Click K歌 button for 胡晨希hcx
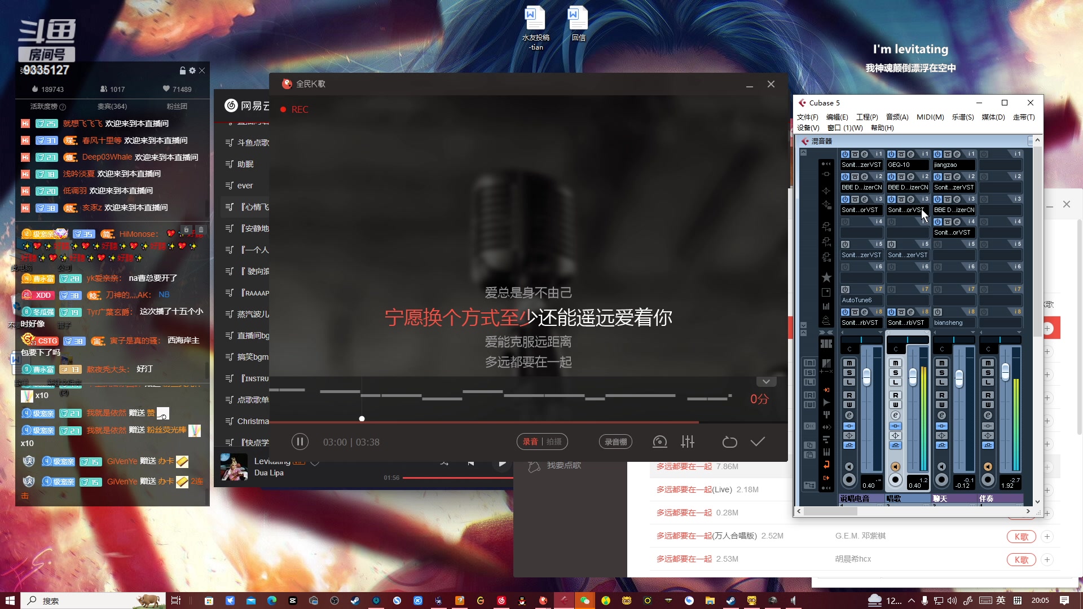 (1022, 559)
